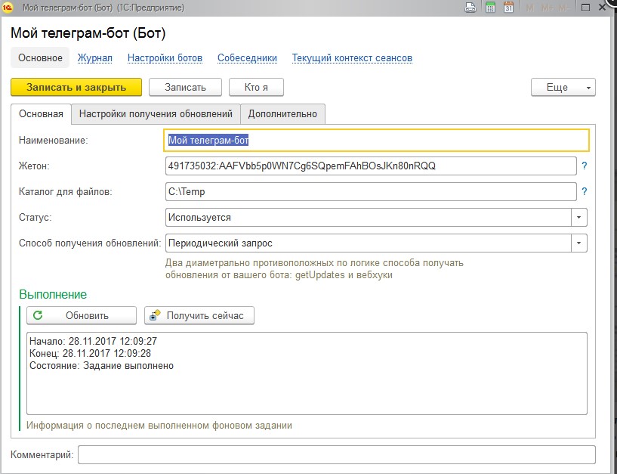Switch to Настройки получения обновлений tab
Screen dimensions: 617x474
[x=156, y=114]
